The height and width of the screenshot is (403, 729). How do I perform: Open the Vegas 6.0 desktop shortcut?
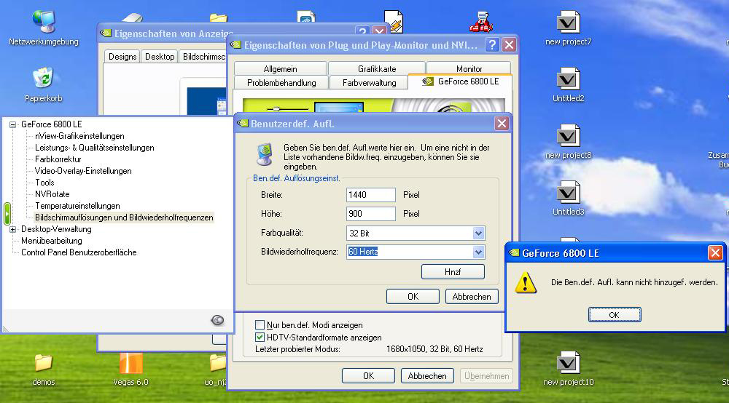tap(131, 364)
